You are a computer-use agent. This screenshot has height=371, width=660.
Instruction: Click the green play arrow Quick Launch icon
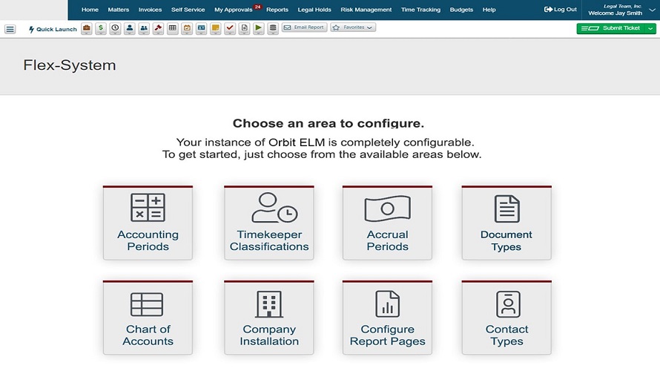tap(259, 29)
